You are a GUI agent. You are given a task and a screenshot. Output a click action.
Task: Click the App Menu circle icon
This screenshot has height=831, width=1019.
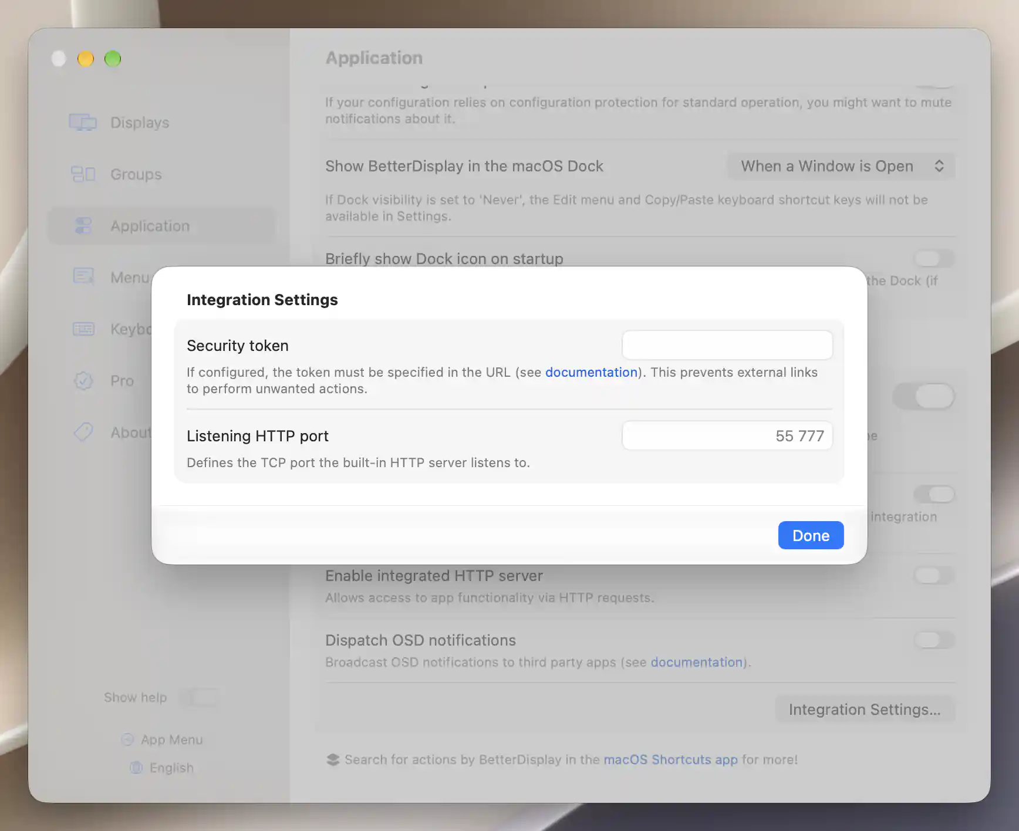127,739
